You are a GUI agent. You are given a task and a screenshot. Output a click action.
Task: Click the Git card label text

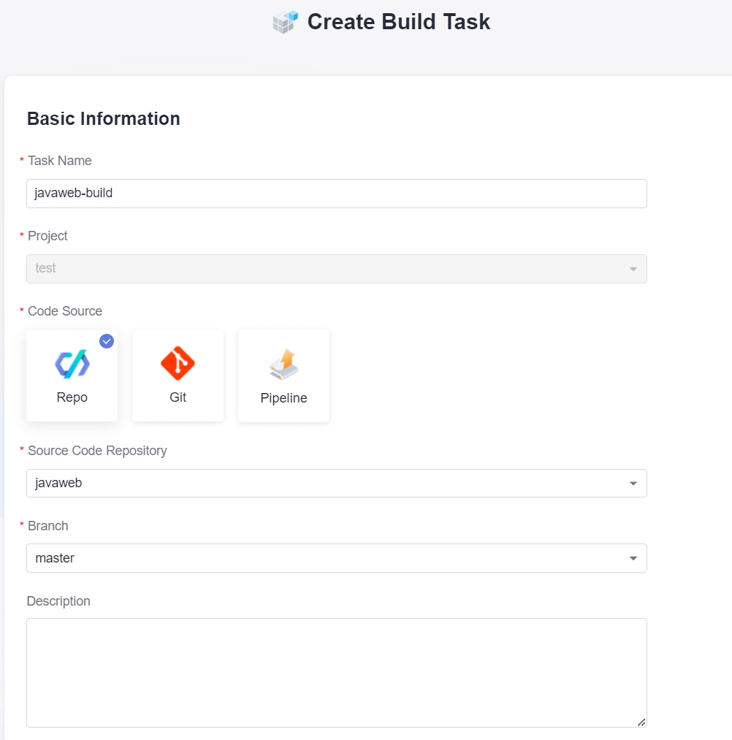pyautogui.click(x=178, y=397)
